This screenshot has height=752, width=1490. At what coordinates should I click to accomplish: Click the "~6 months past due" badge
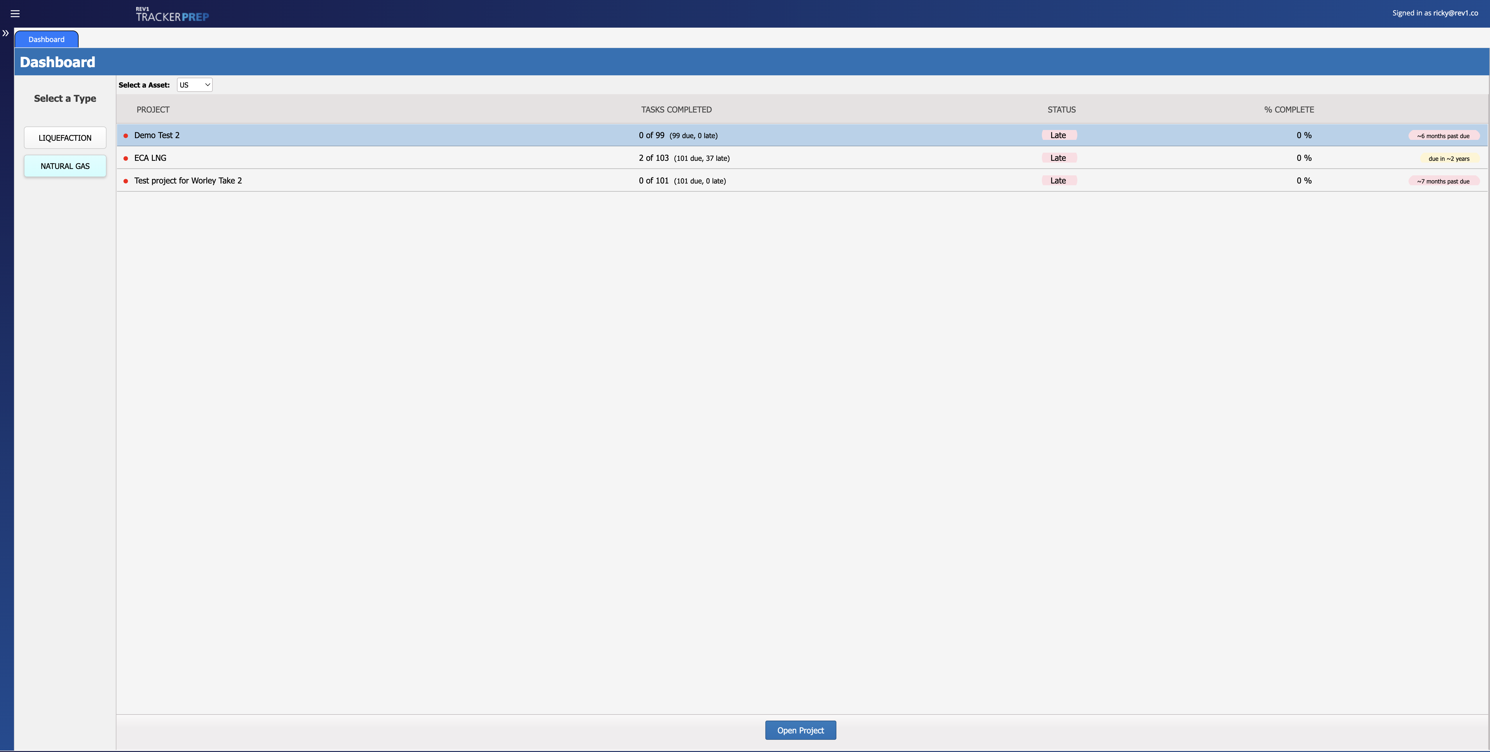(1443, 136)
